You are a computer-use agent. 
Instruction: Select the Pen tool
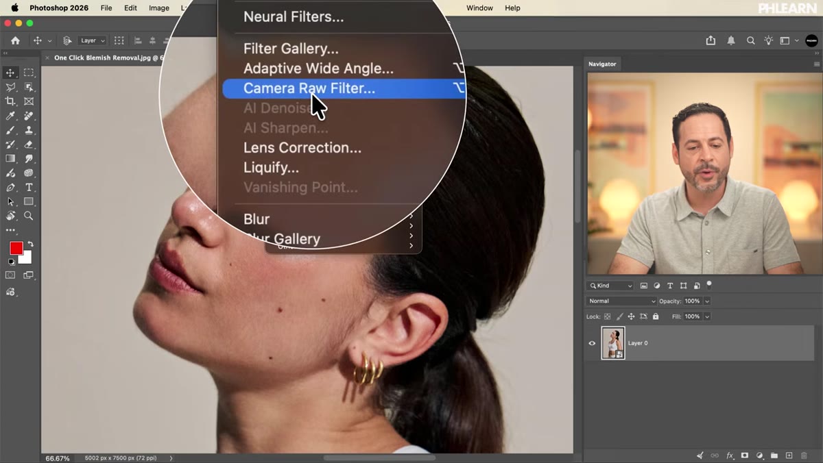click(x=10, y=188)
